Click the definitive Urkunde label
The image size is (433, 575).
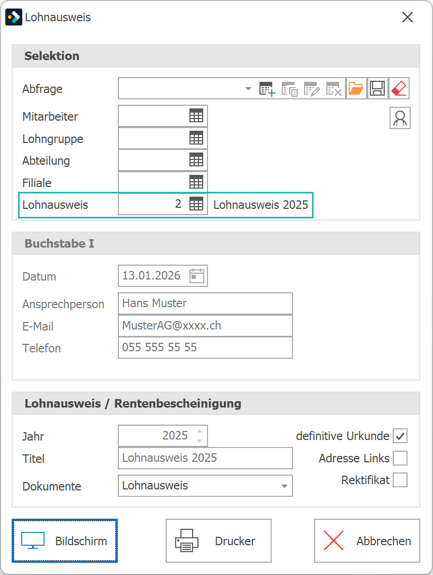[343, 436]
